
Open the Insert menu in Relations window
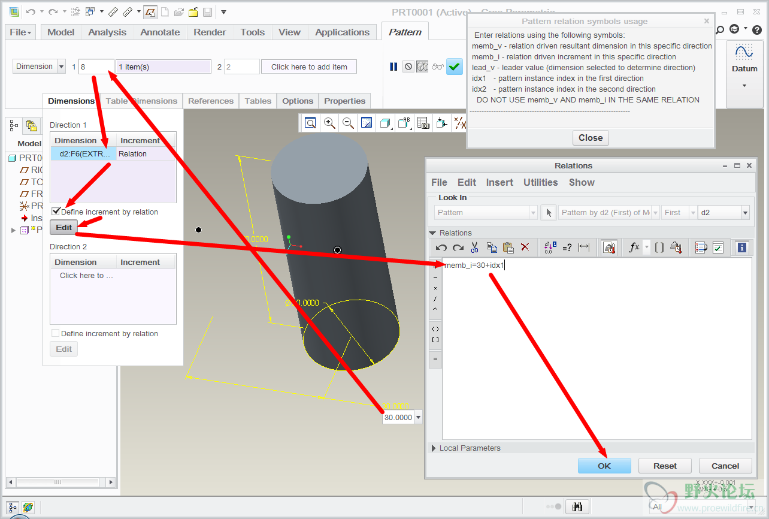499,182
